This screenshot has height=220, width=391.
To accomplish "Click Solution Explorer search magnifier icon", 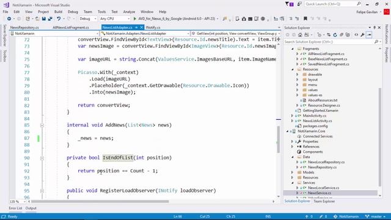I will click(376, 42).
